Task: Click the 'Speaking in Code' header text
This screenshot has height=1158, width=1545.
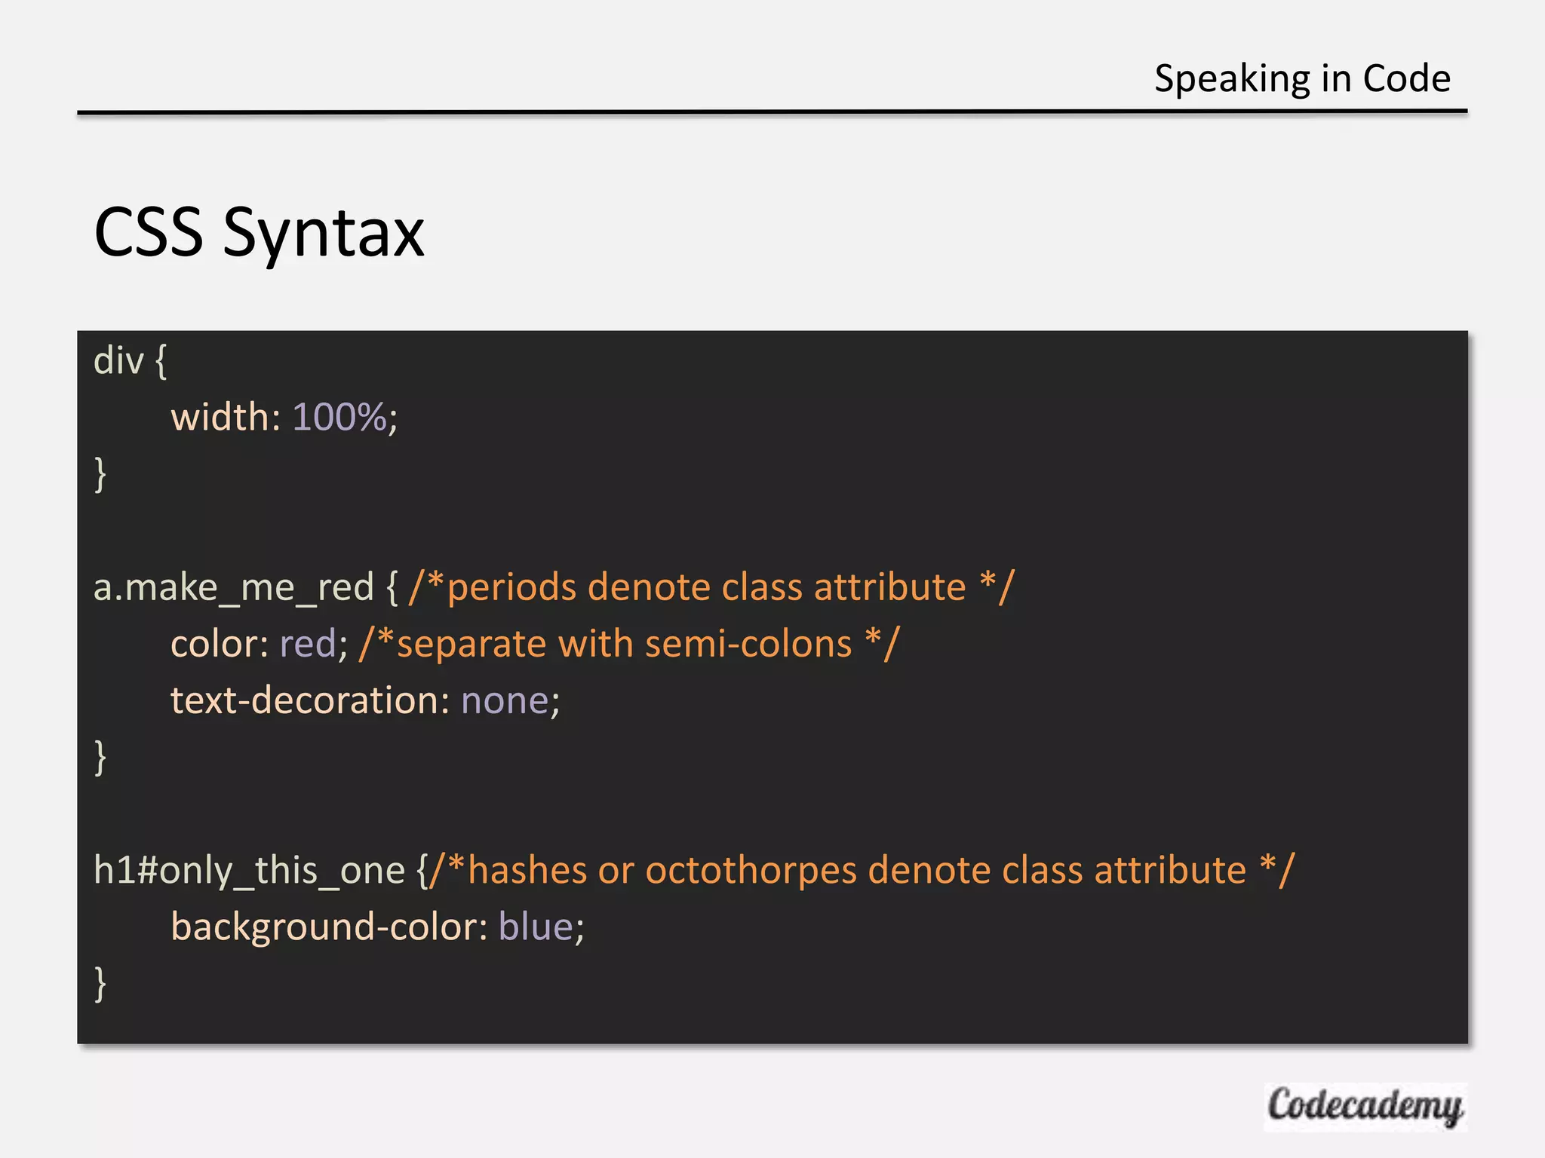Action: pos(1302,79)
